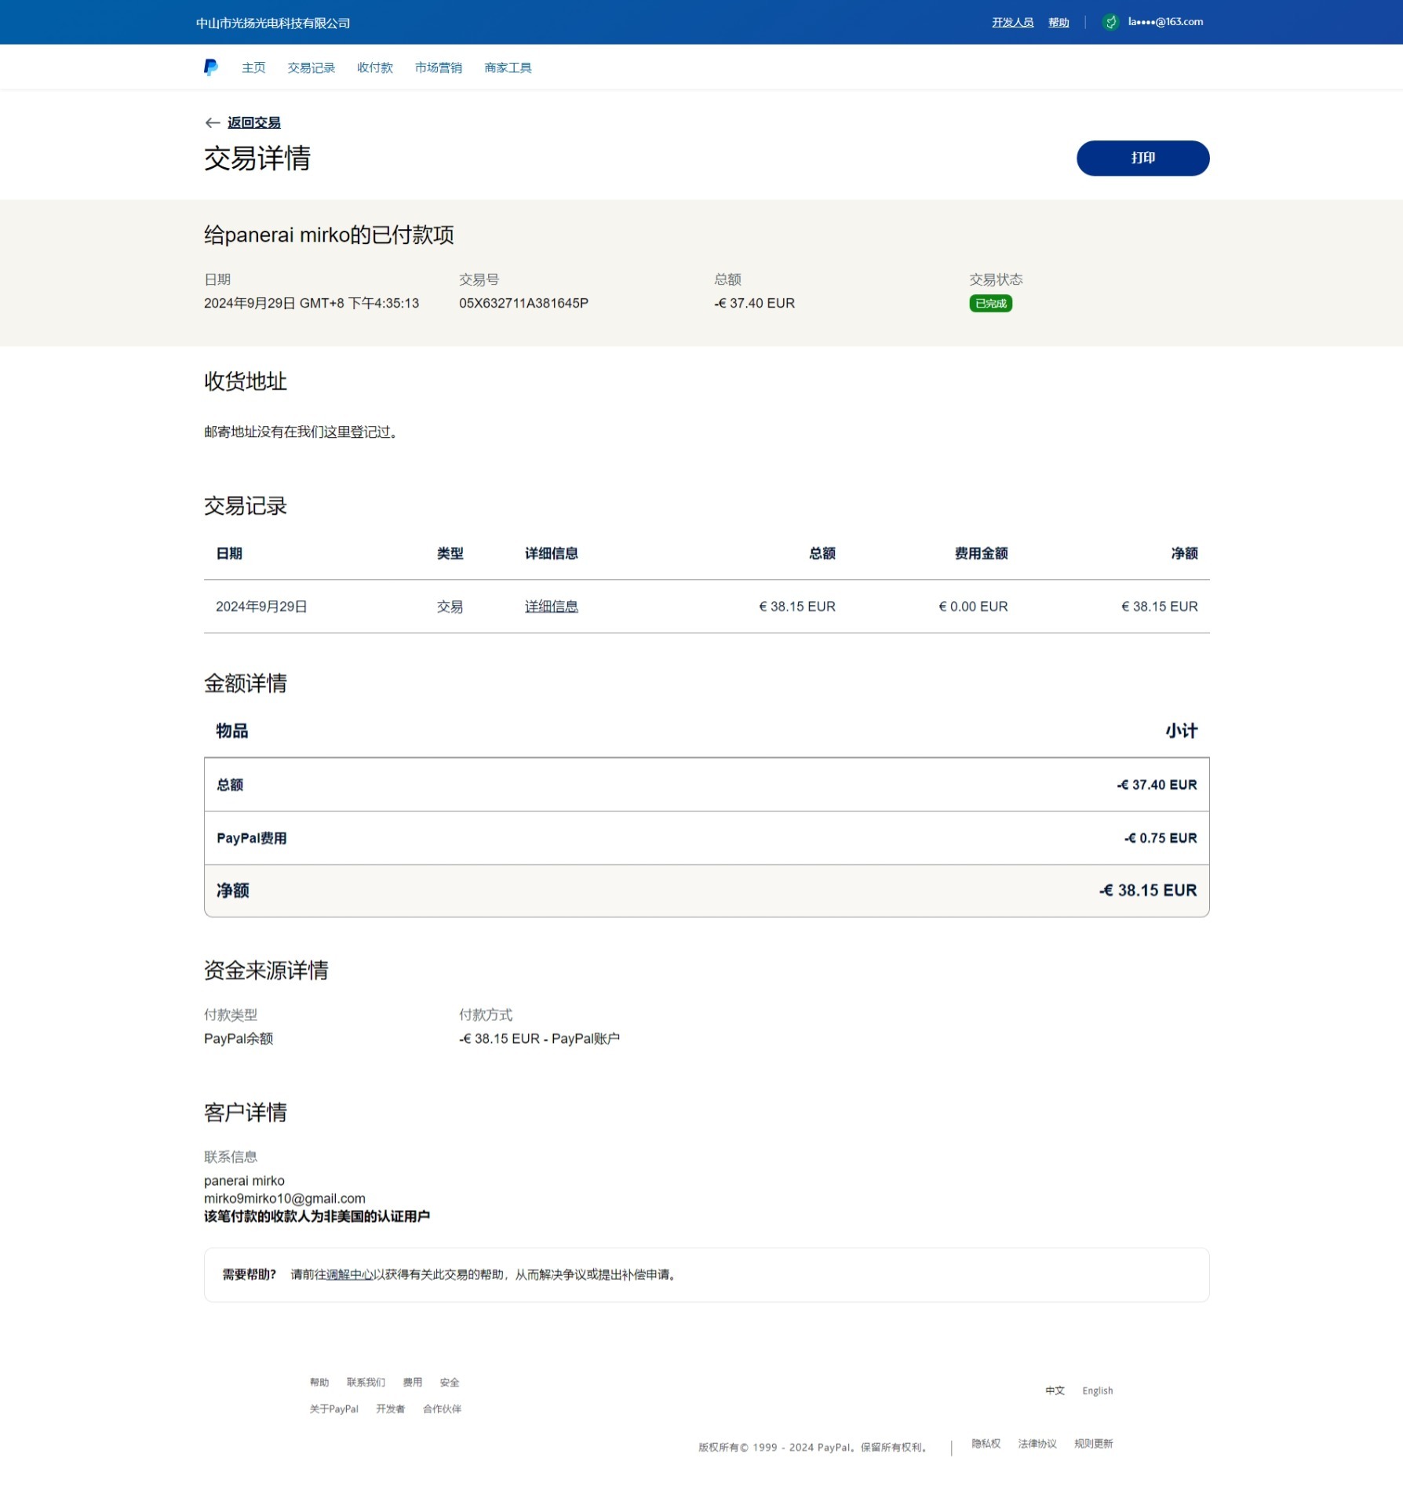Open the 主页 navigation tab
The height and width of the screenshot is (1509, 1403).
click(253, 68)
